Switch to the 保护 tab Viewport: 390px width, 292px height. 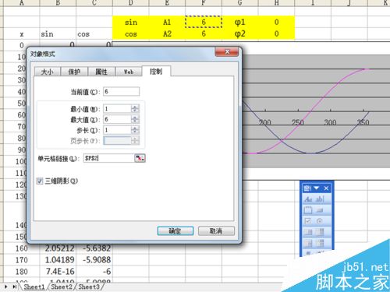[74, 72]
